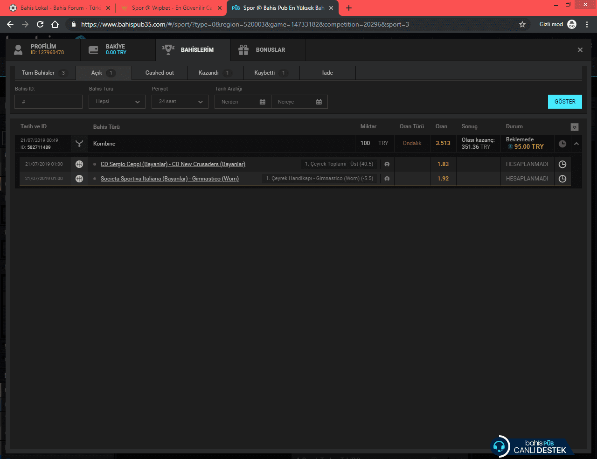The image size is (597, 459).
Task: Select the Kazandı filter
Action: click(215, 73)
